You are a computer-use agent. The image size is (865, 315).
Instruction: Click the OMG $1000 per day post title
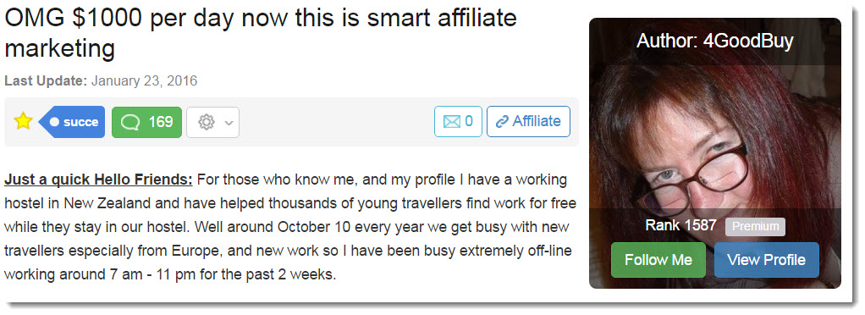pyautogui.click(x=261, y=33)
